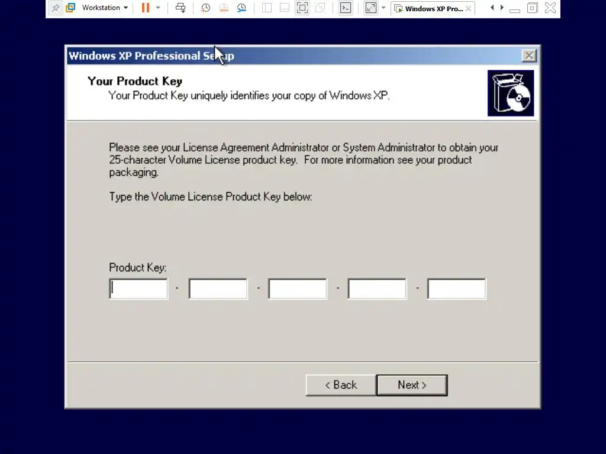Image resolution: width=606 pixels, height=454 pixels.
Task: Close the Windows XP Professional Setup dialog
Action: point(529,56)
